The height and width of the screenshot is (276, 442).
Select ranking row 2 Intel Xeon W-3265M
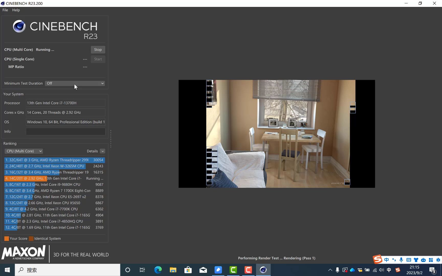point(54,166)
